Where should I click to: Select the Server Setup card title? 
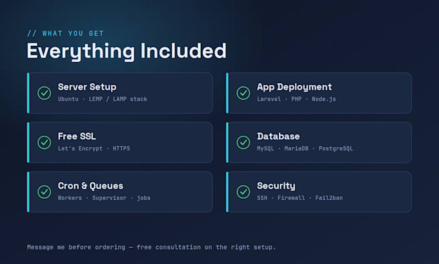[x=87, y=87]
